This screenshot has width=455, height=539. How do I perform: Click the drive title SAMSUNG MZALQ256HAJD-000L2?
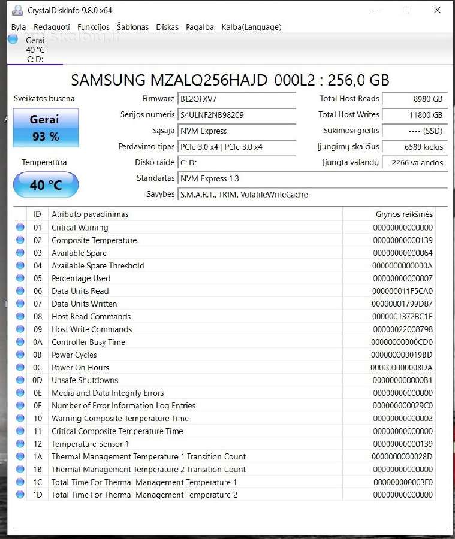point(193,80)
